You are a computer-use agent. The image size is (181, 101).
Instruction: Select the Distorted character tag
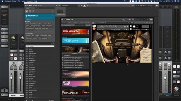[x=33, y=37]
